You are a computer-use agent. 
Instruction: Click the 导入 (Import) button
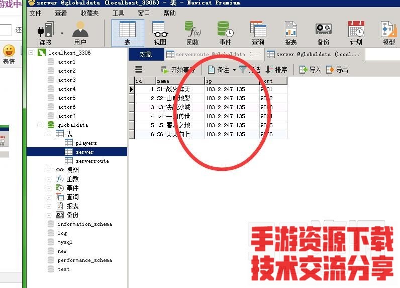[310, 70]
